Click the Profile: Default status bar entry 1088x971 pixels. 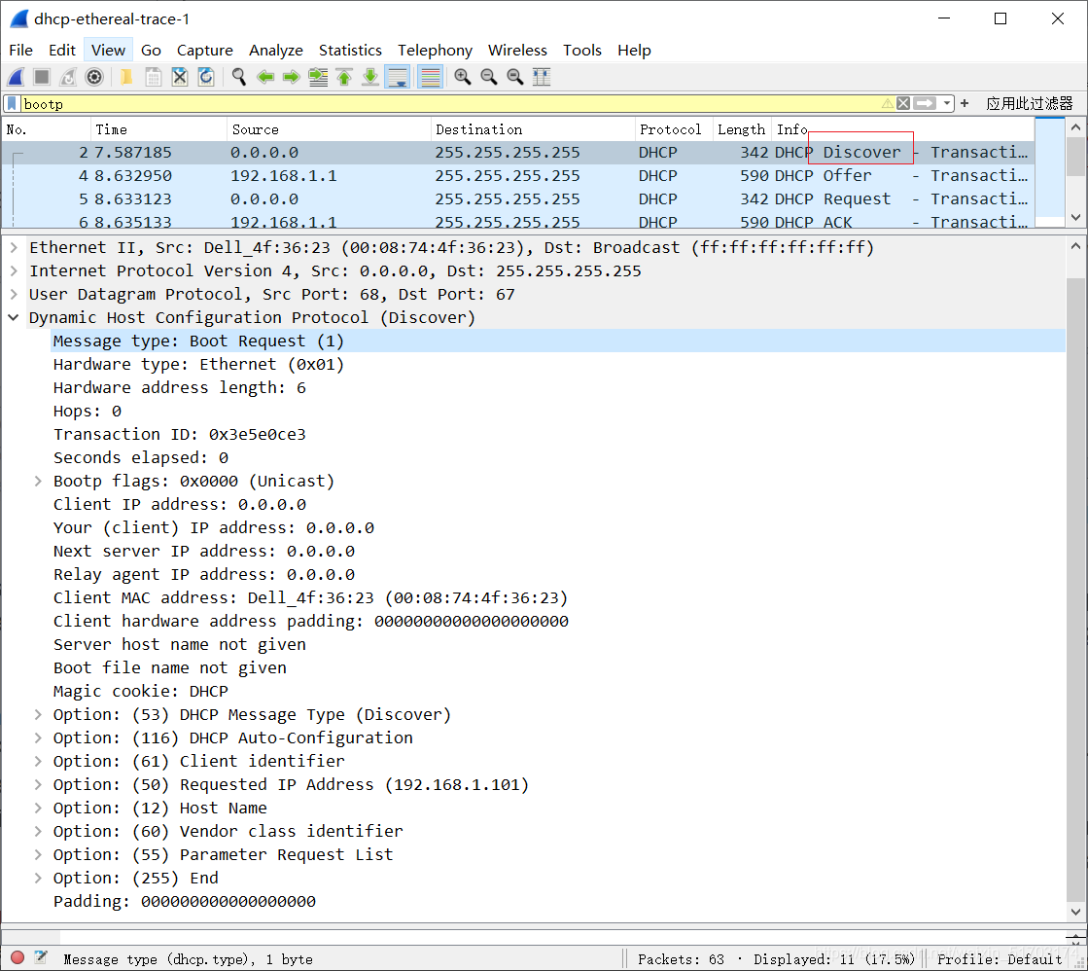click(1000, 959)
